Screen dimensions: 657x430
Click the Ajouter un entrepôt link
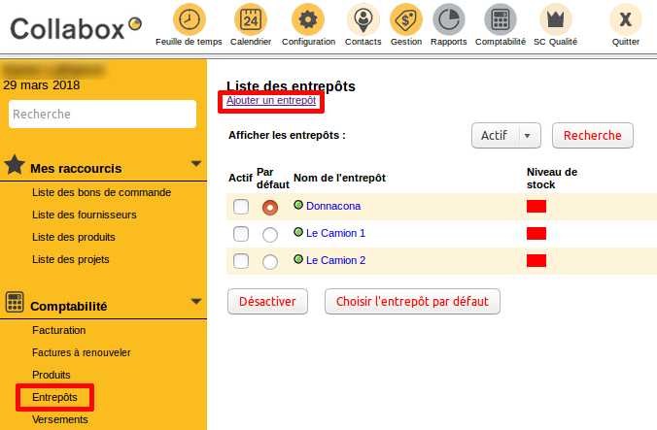269,101
